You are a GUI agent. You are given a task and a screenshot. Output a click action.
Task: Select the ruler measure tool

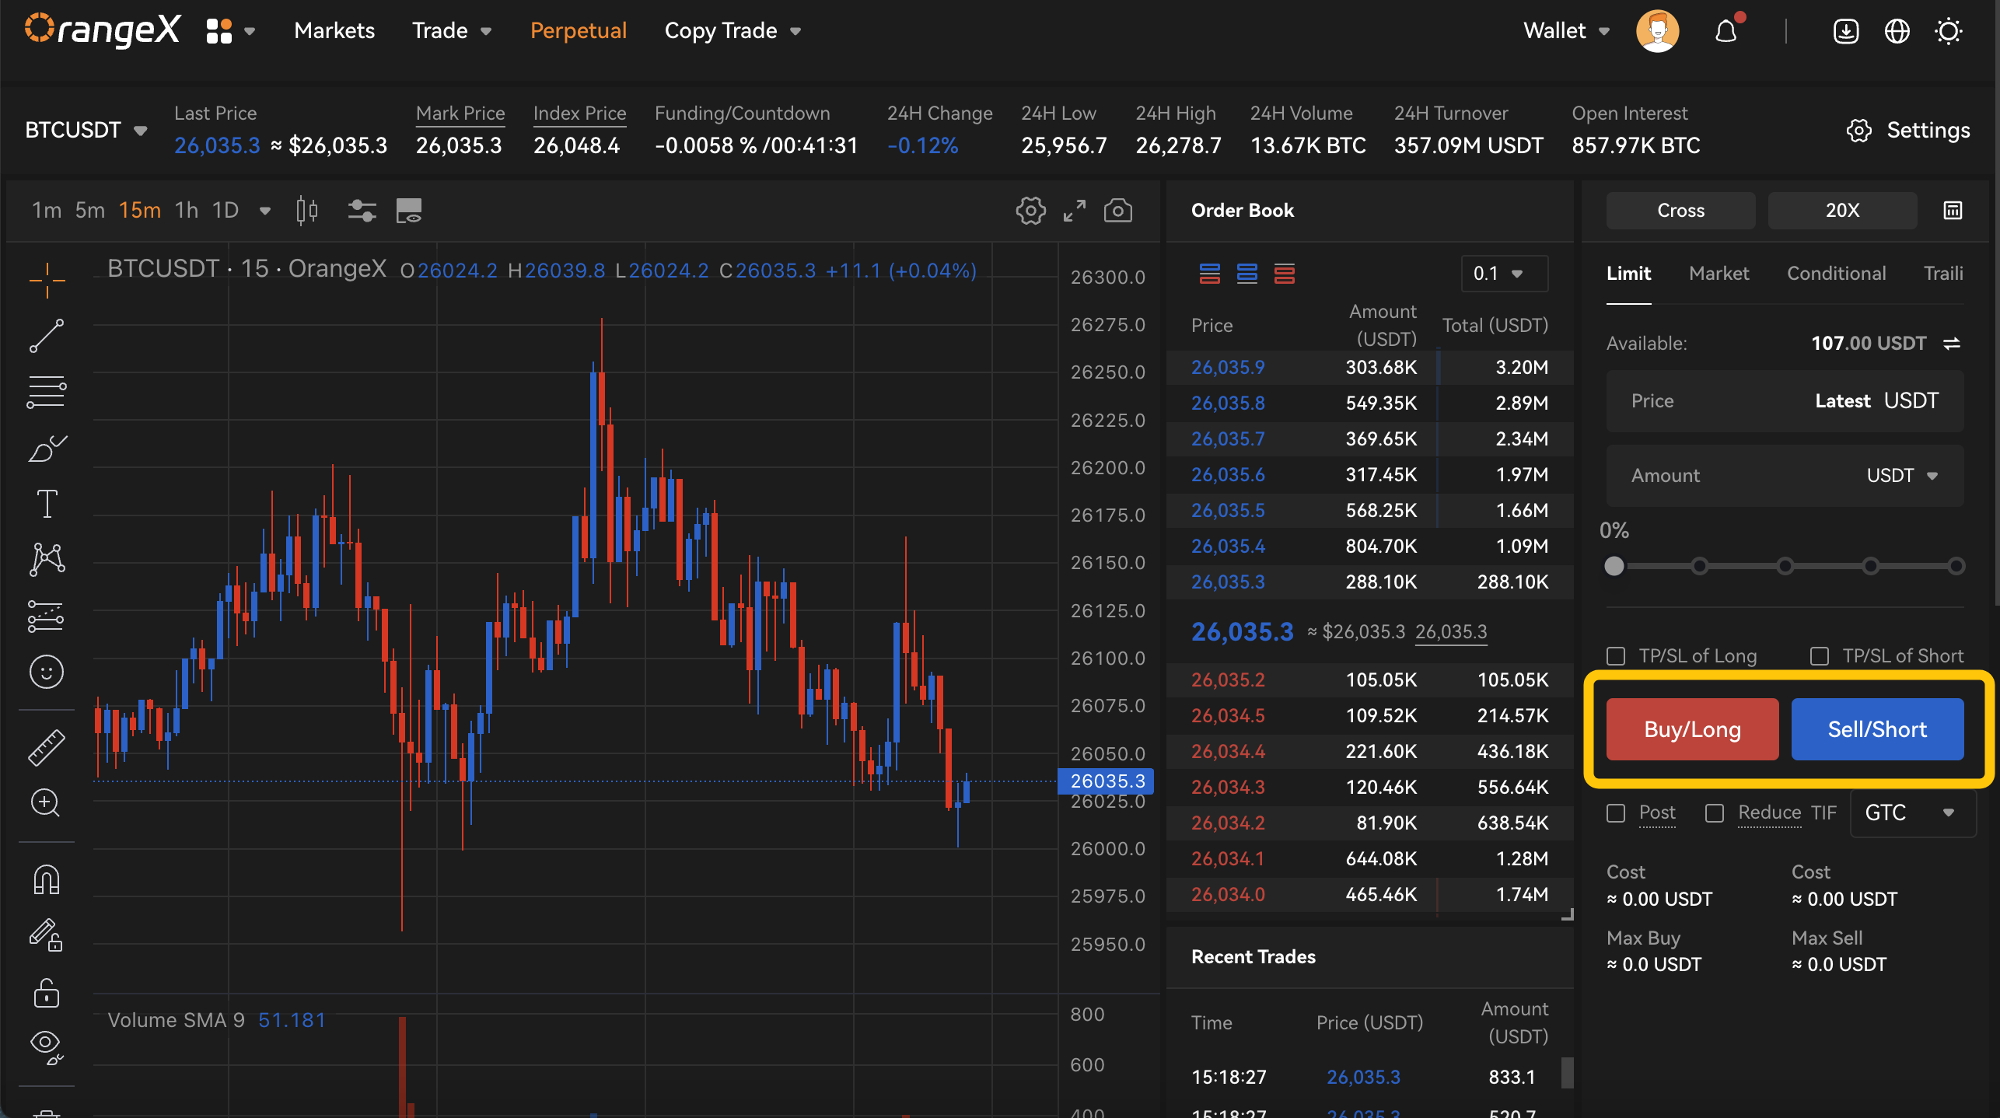47,748
